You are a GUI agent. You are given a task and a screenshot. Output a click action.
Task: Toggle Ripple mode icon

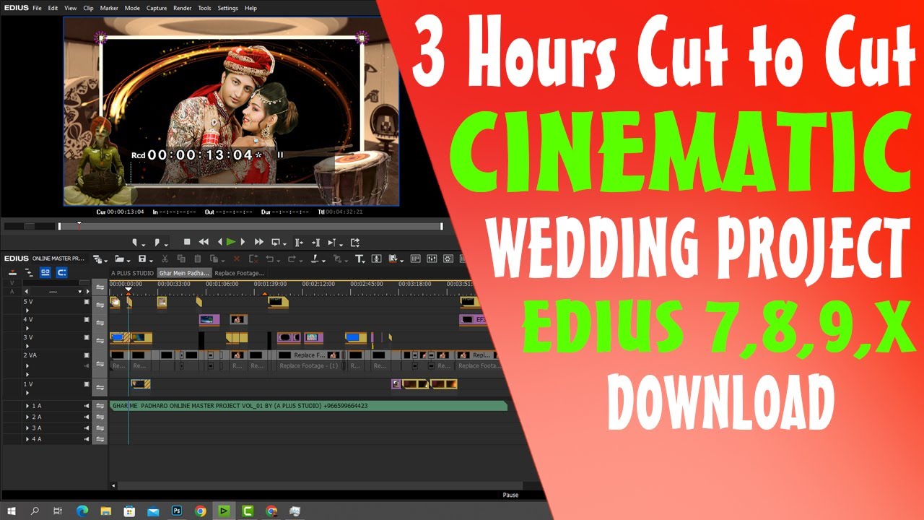pos(29,272)
